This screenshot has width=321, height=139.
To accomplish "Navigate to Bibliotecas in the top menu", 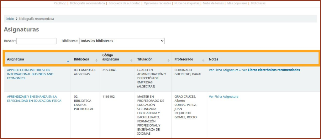I will [x=258, y=3].
